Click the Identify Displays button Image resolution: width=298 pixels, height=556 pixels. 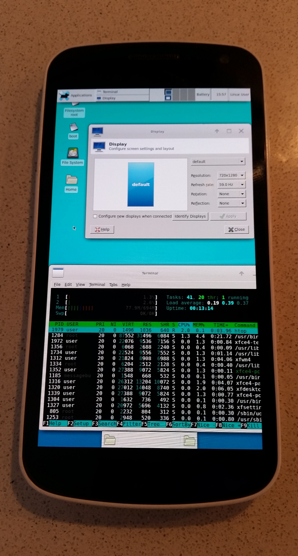(x=190, y=216)
